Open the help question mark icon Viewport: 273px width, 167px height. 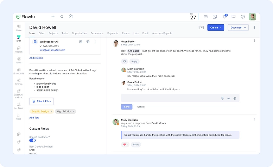pyautogui.click(x=242, y=17)
